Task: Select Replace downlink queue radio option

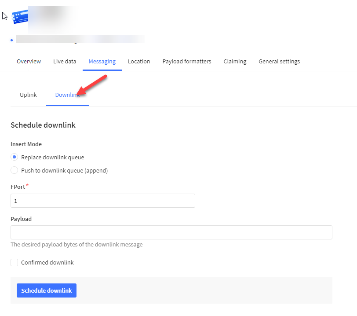Action: pyautogui.click(x=15, y=157)
